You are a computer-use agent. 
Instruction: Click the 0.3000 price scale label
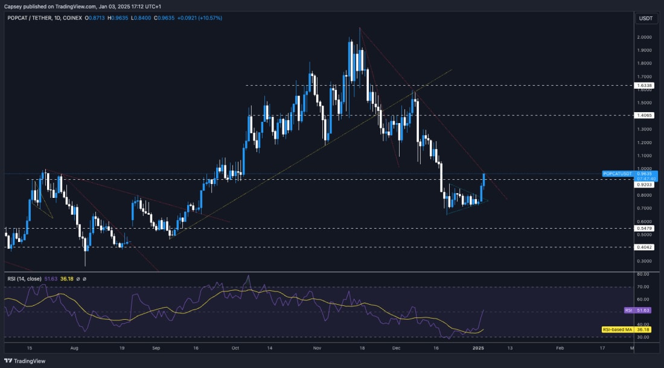644,261
